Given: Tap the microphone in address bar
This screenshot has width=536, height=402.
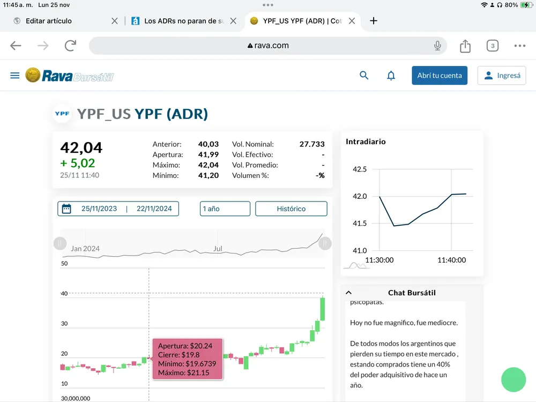Looking at the screenshot, I should click(x=437, y=46).
